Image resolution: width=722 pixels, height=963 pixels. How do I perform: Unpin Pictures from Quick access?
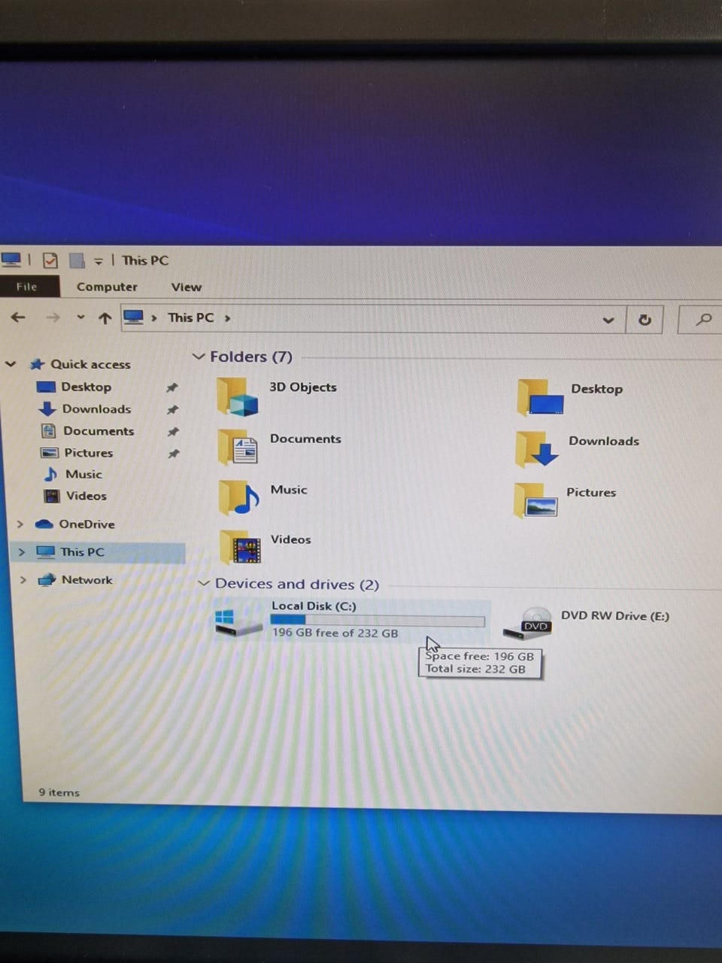pyautogui.click(x=174, y=454)
